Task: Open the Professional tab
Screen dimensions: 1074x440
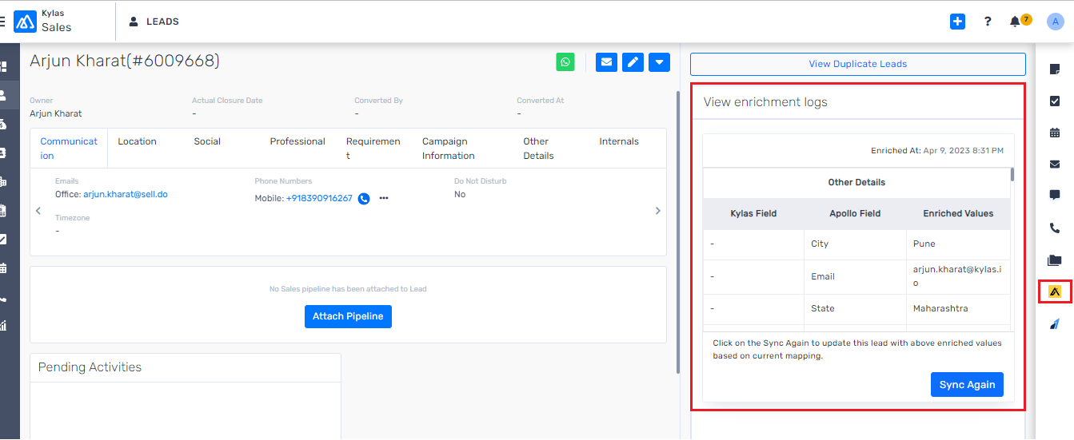Action: click(297, 141)
